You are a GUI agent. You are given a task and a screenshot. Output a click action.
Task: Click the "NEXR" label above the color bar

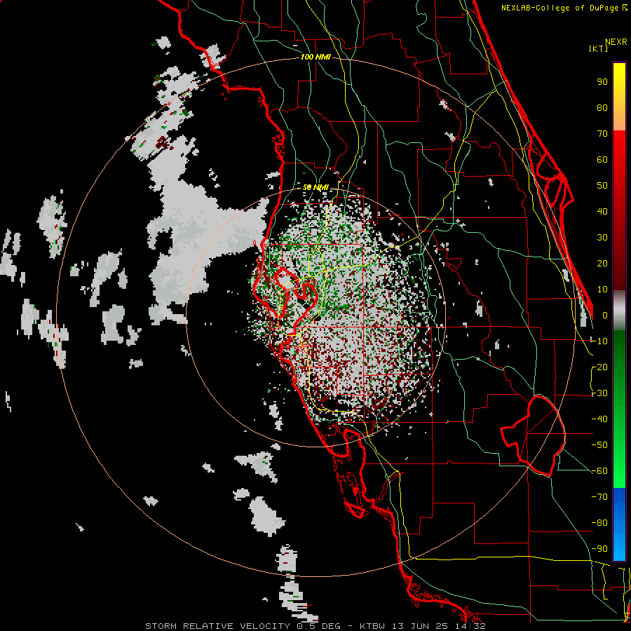[x=616, y=42]
